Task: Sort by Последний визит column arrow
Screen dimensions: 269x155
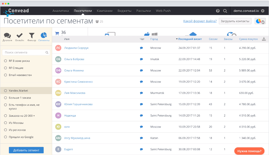Action: pyautogui.click(x=177, y=39)
